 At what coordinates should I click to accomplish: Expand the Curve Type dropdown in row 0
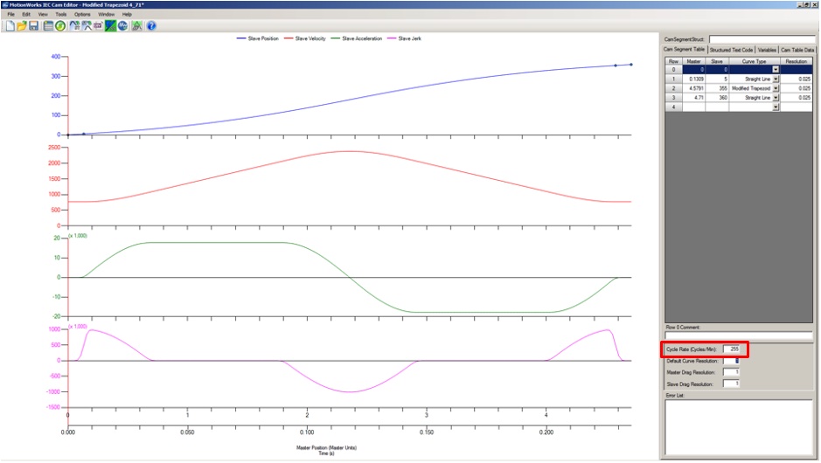click(x=776, y=70)
